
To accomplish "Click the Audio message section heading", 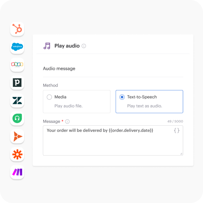I will [59, 69].
